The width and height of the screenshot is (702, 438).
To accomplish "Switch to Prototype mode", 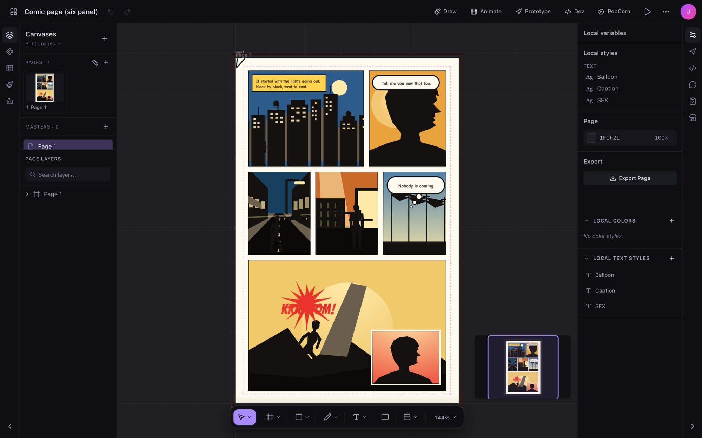I will [x=533, y=12].
